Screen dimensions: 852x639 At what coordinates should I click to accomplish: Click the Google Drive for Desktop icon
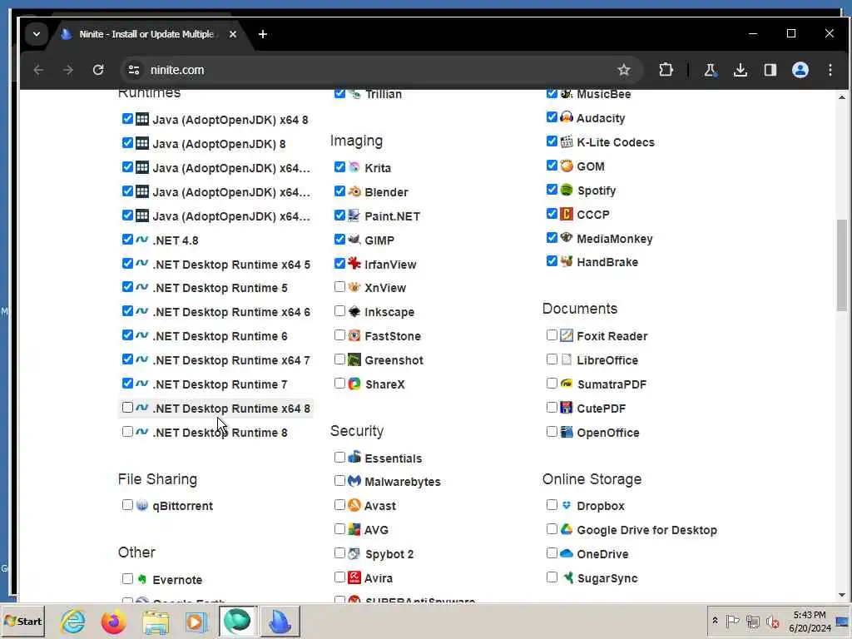tap(566, 529)
